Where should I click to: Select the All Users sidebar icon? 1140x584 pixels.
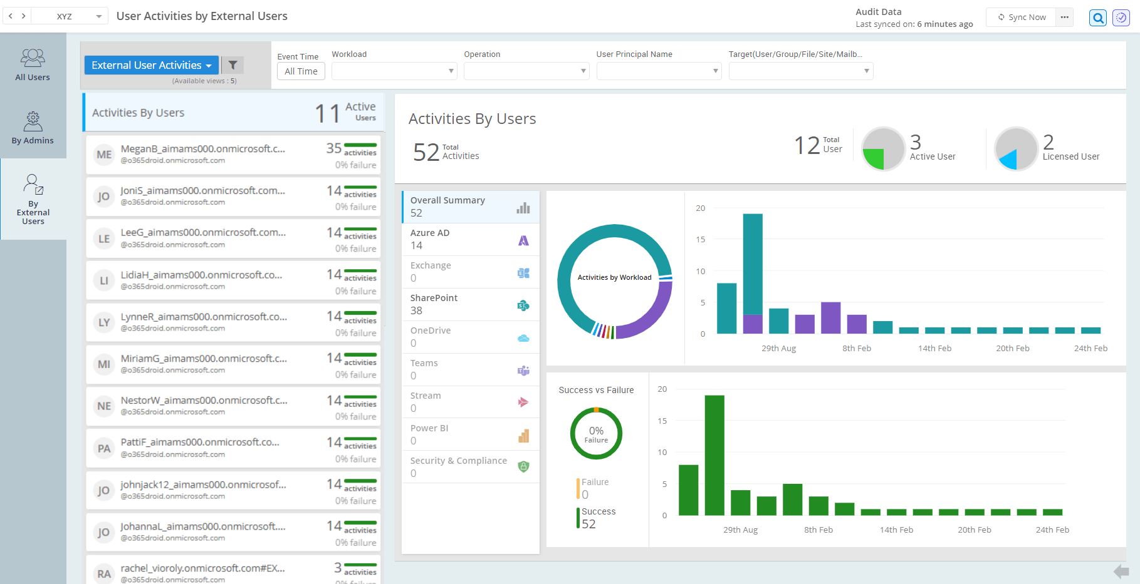(x=33, y=63)
